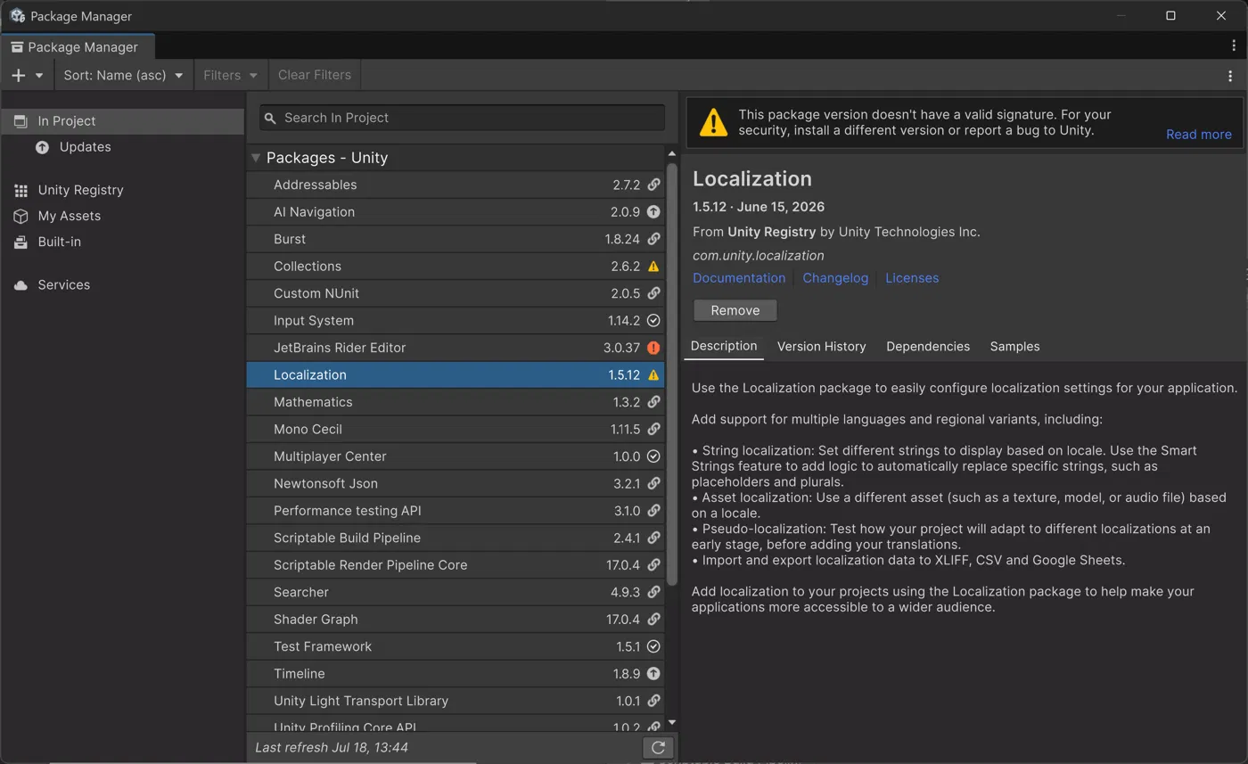Viewport: 1248px width, 764px height.
Task: Click the Read more link in warning
Action: tap(1198, 135)
